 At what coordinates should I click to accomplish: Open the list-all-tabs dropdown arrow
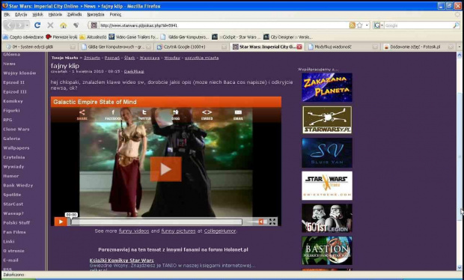(460, 46)
